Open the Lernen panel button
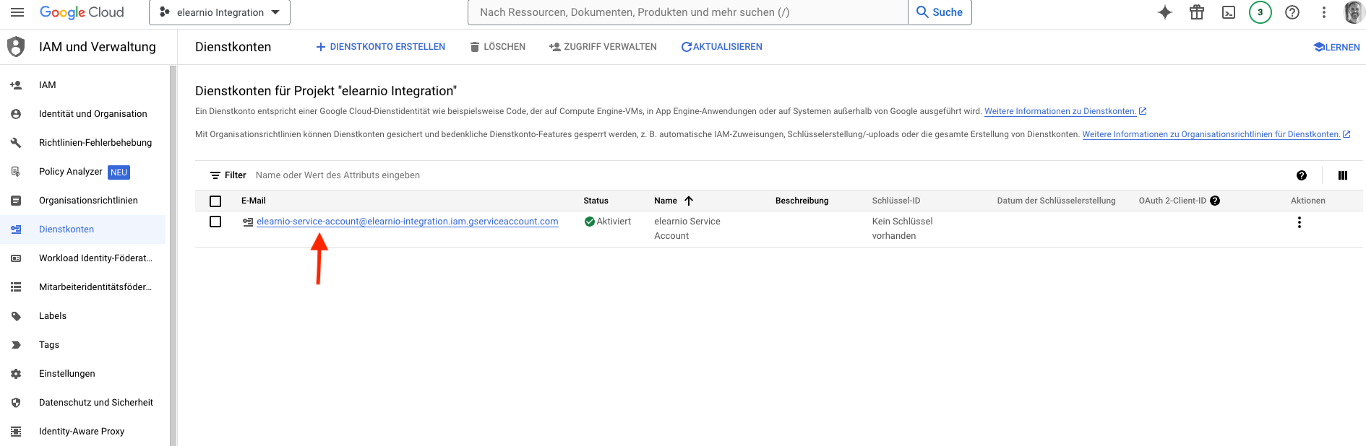Screen dimensions: 1366x446 coord(1336,47)
